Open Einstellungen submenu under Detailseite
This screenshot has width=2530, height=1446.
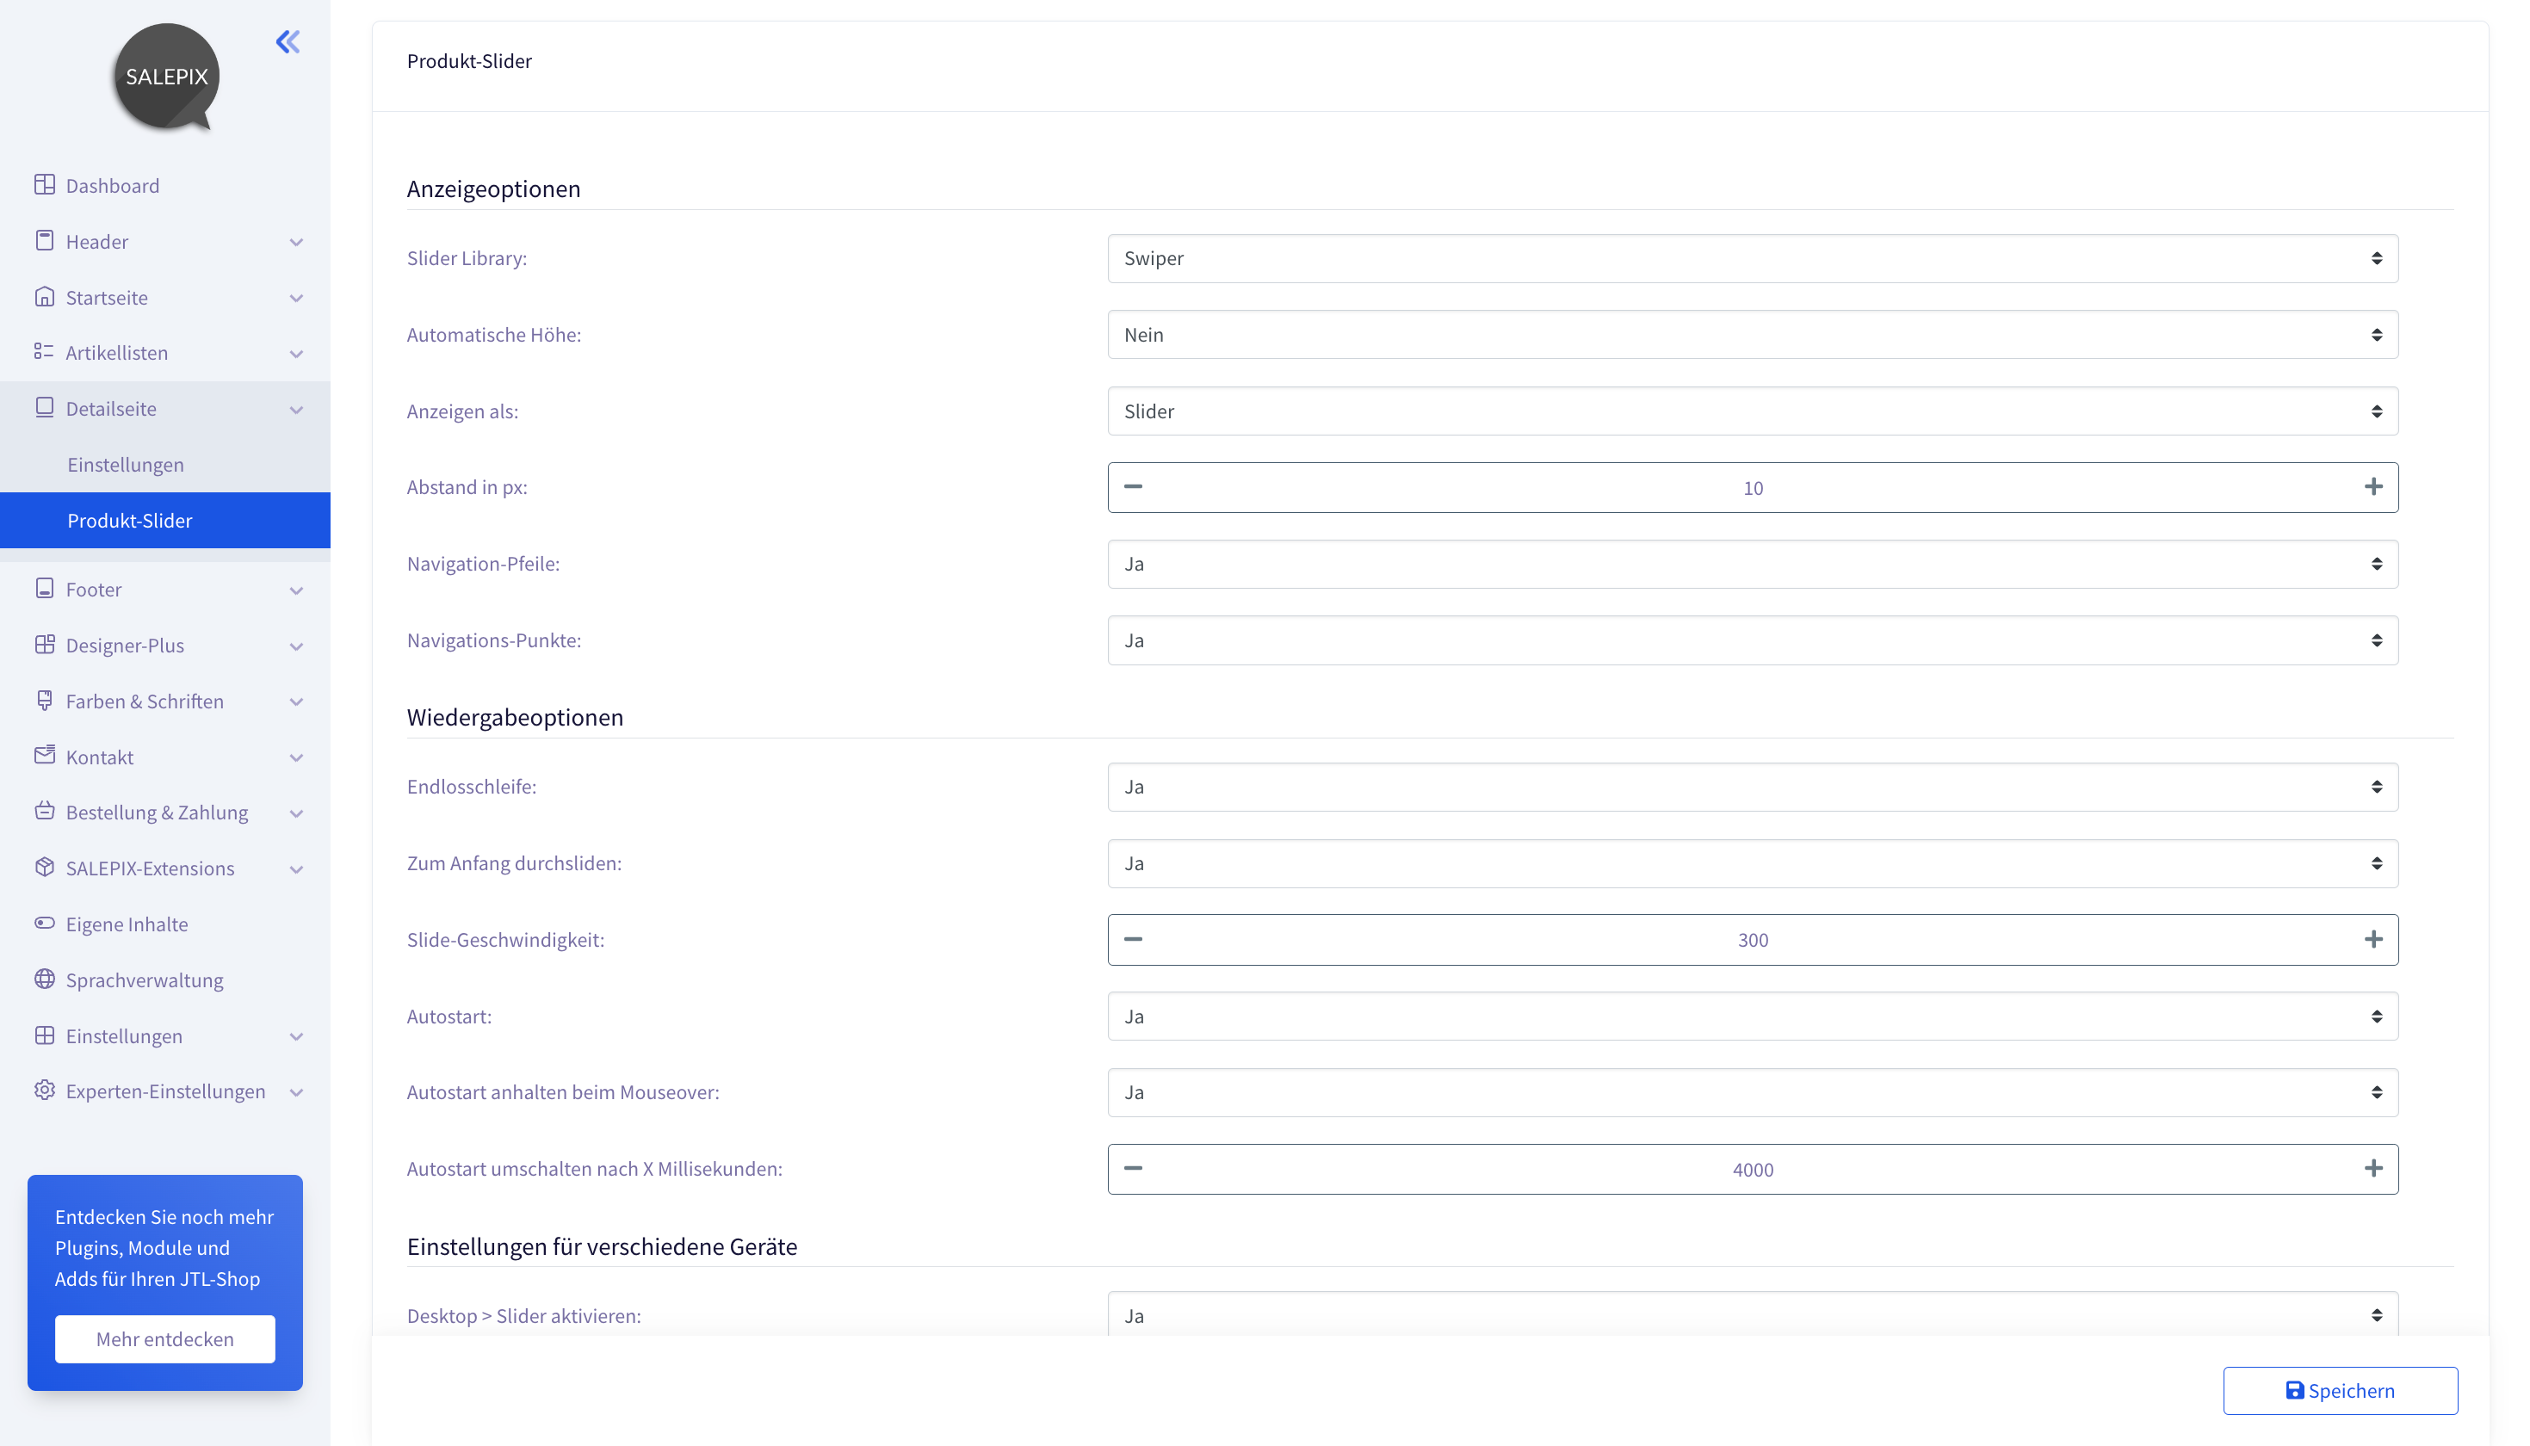pos(164,465)
